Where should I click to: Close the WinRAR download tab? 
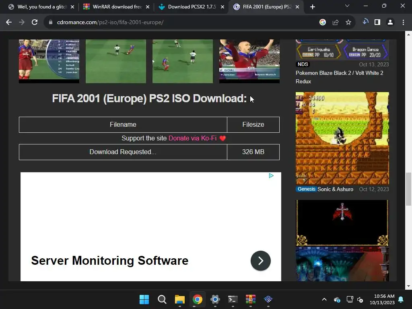coord(148,7)
